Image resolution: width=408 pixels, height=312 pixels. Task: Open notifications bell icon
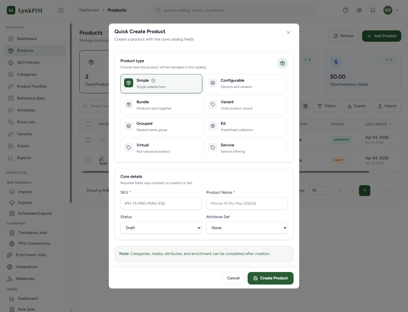pos(373,10)
